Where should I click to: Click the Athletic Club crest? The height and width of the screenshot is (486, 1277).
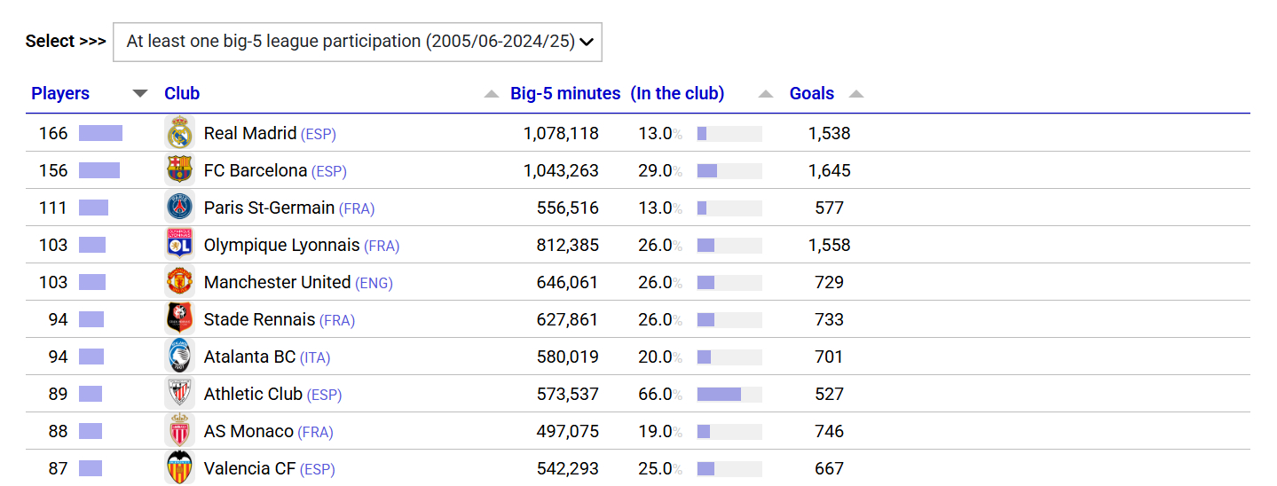pyautogui.click(x=180, y=394)
